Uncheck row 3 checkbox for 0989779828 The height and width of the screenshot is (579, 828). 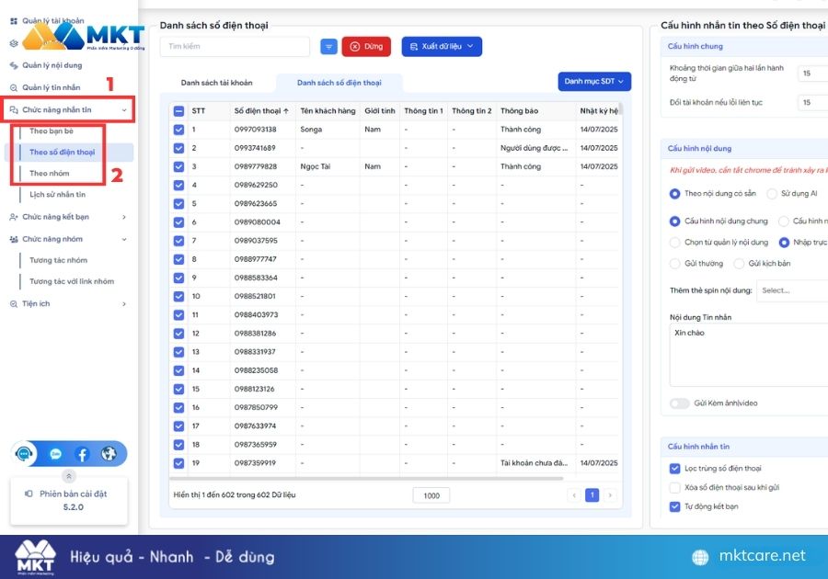click(x=178, y=166)
